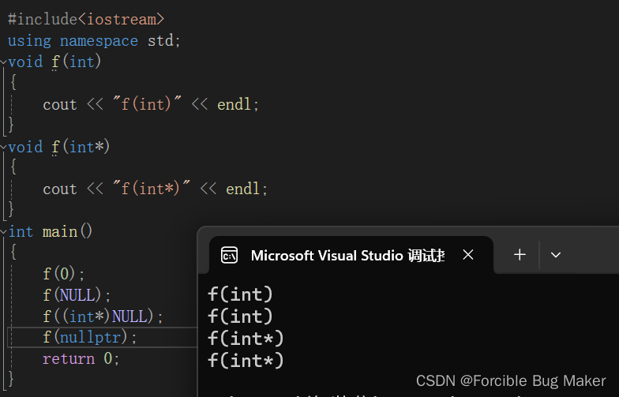Click the CSDN @Forcible Bug Maker watermark
The width and height of the screenshot is (619, 397).
coord(511,380)
